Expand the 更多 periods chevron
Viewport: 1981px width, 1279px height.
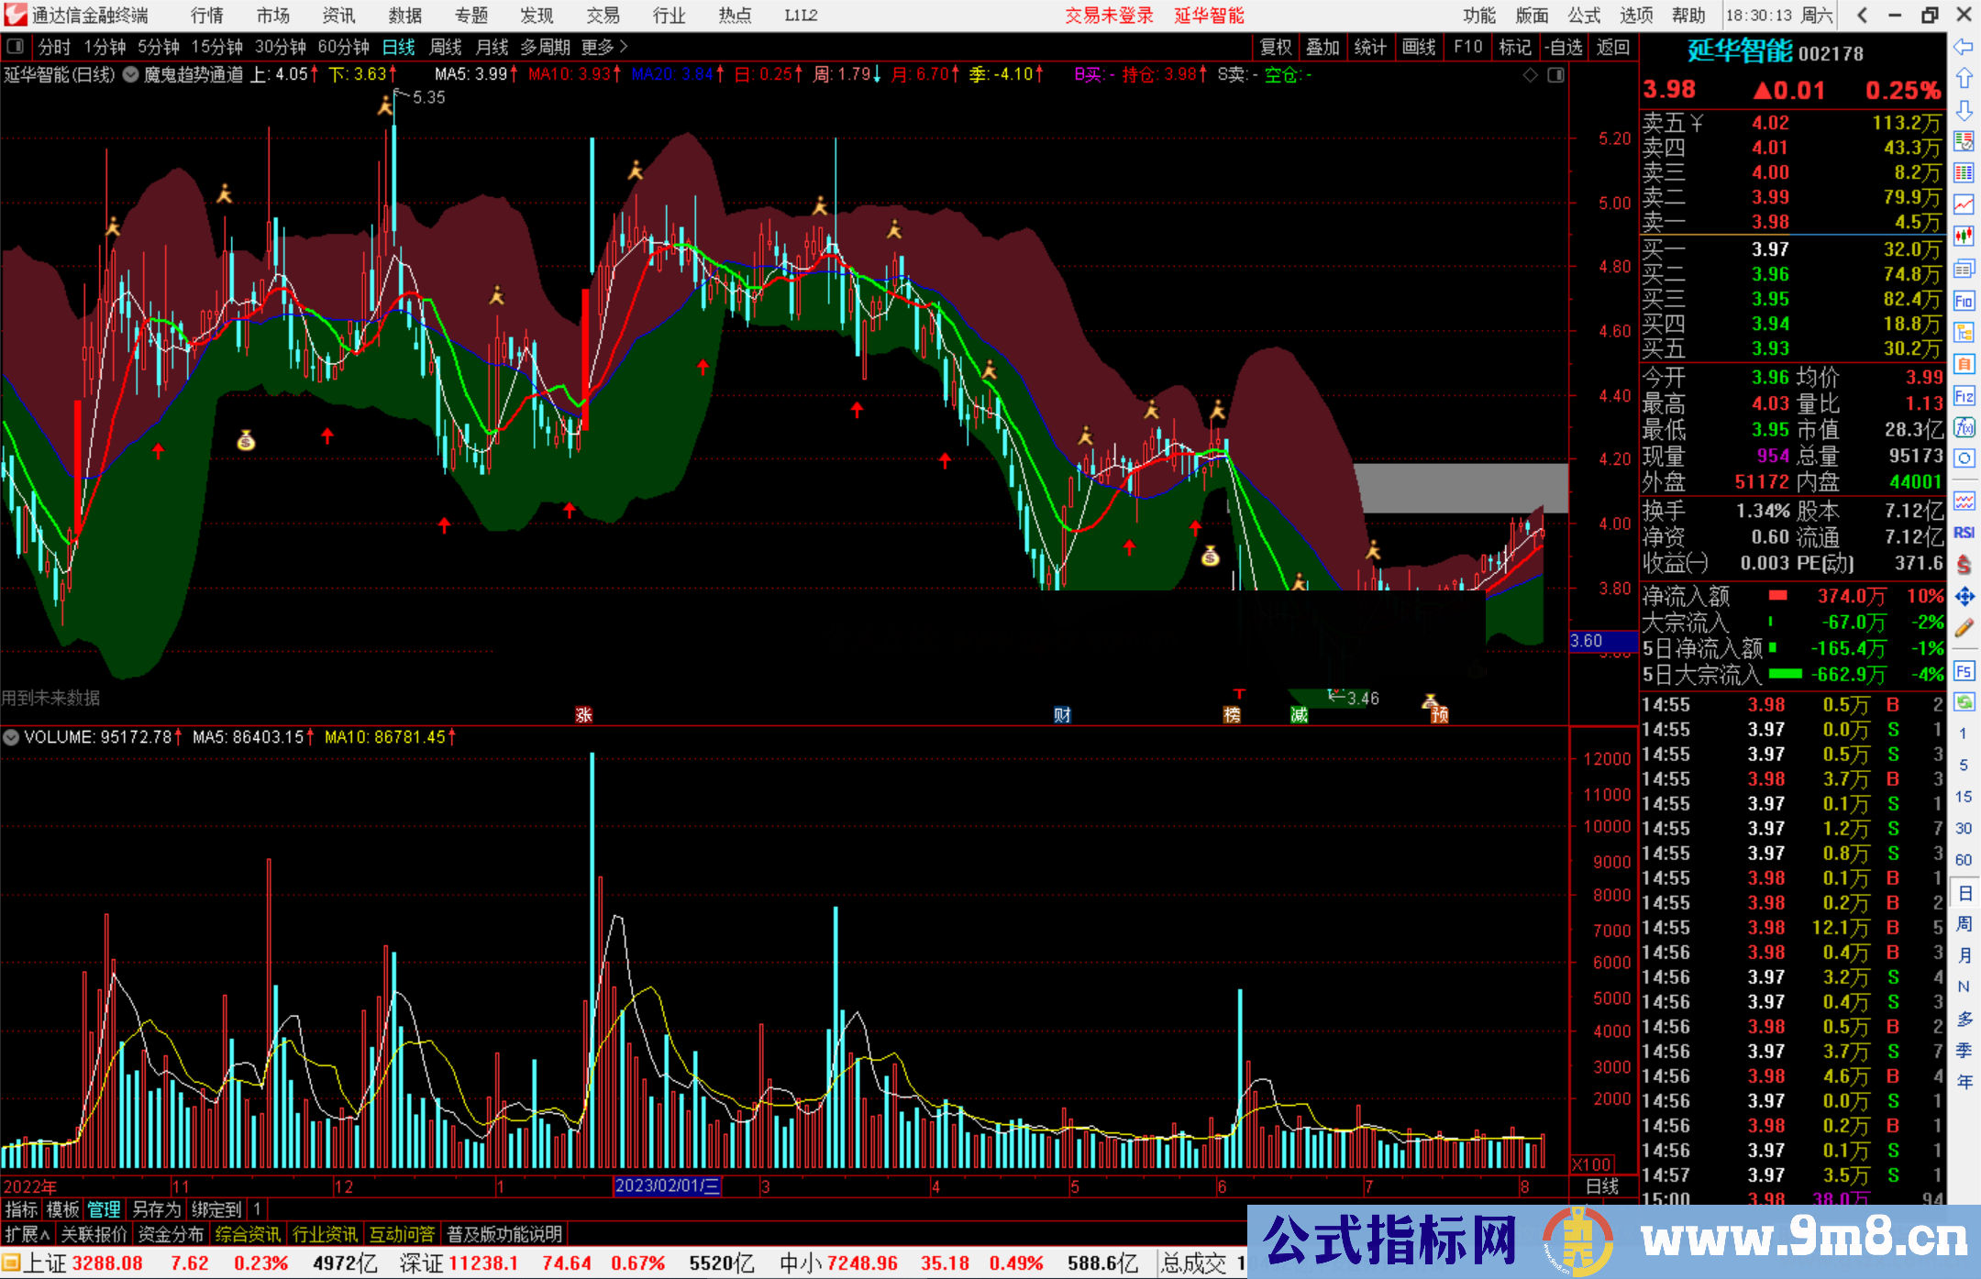pyautogui.click(x=624, y=47)
